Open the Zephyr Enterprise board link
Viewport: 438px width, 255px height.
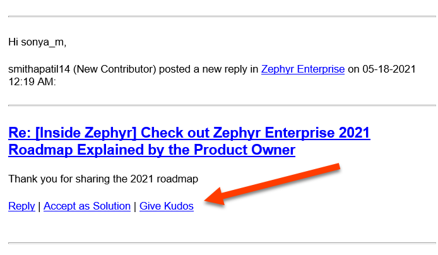(303, 69)
